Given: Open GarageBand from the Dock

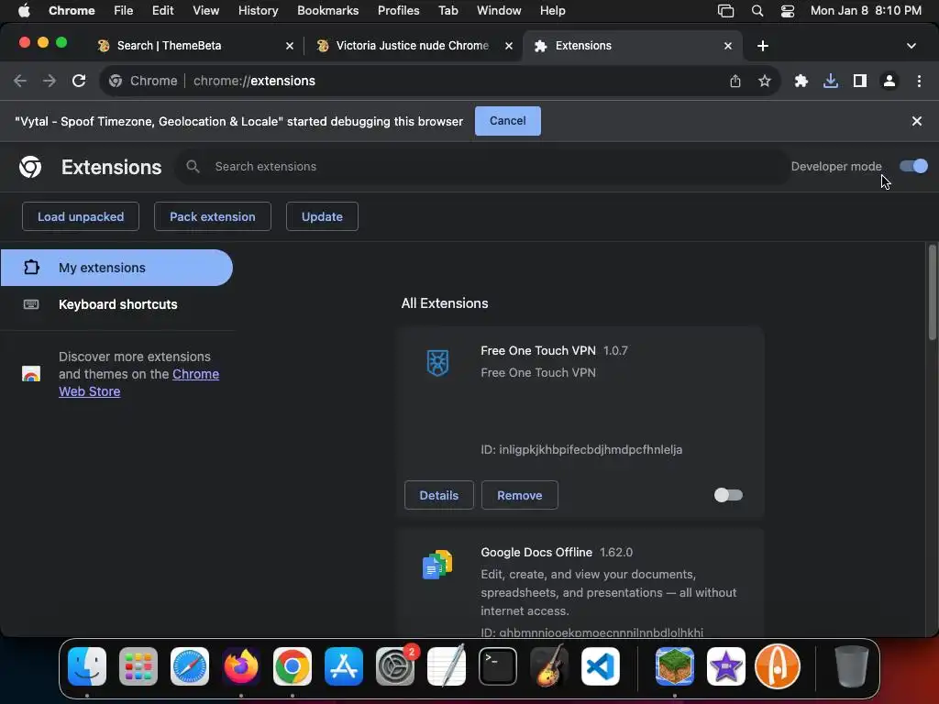Looking at the screenshot, I should tap(549, 665).
